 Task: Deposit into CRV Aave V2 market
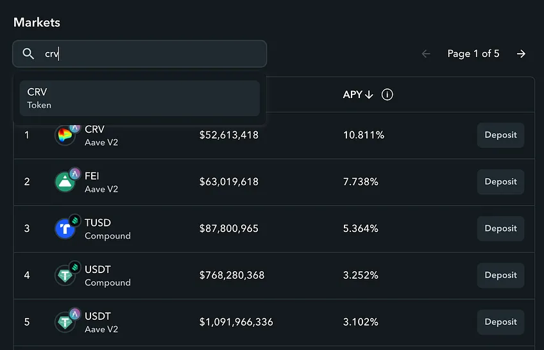[x=500, y=135]
